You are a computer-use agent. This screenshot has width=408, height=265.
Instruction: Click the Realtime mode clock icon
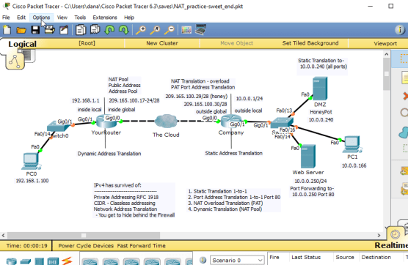click(x=395, y=234)
